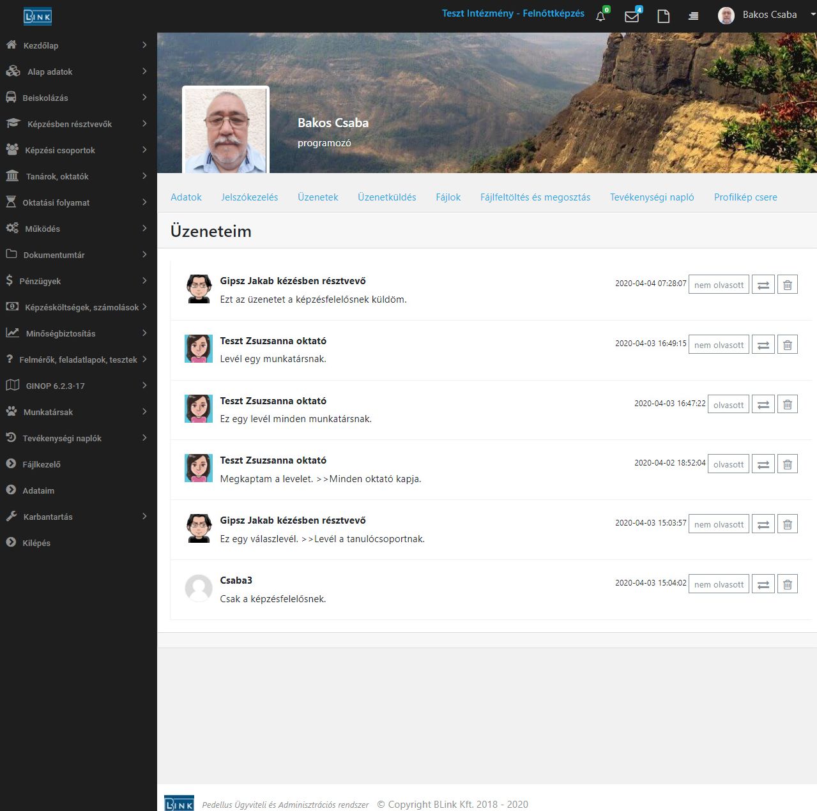Open the messages envelope icon in header

(632, 16)
